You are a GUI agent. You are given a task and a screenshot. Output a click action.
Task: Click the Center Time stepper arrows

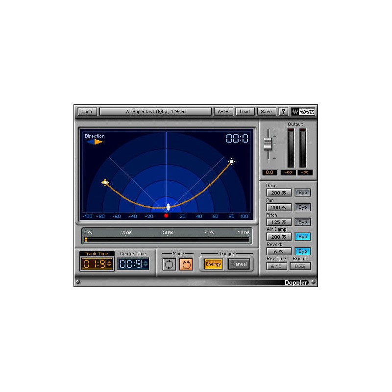146,264
